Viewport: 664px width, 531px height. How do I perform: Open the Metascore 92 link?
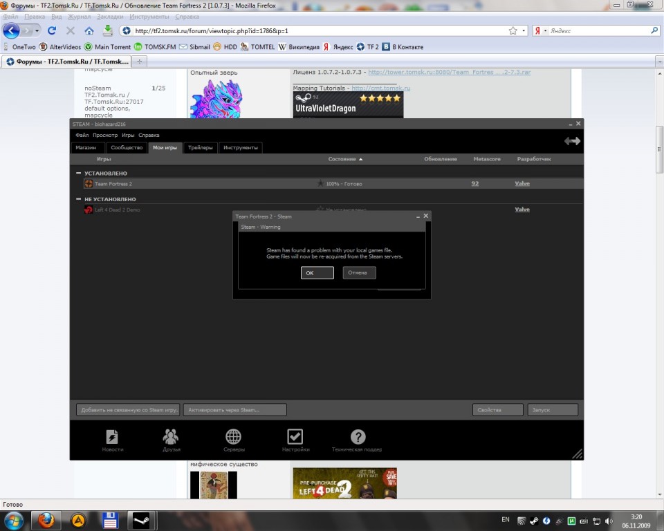[475, 183]
